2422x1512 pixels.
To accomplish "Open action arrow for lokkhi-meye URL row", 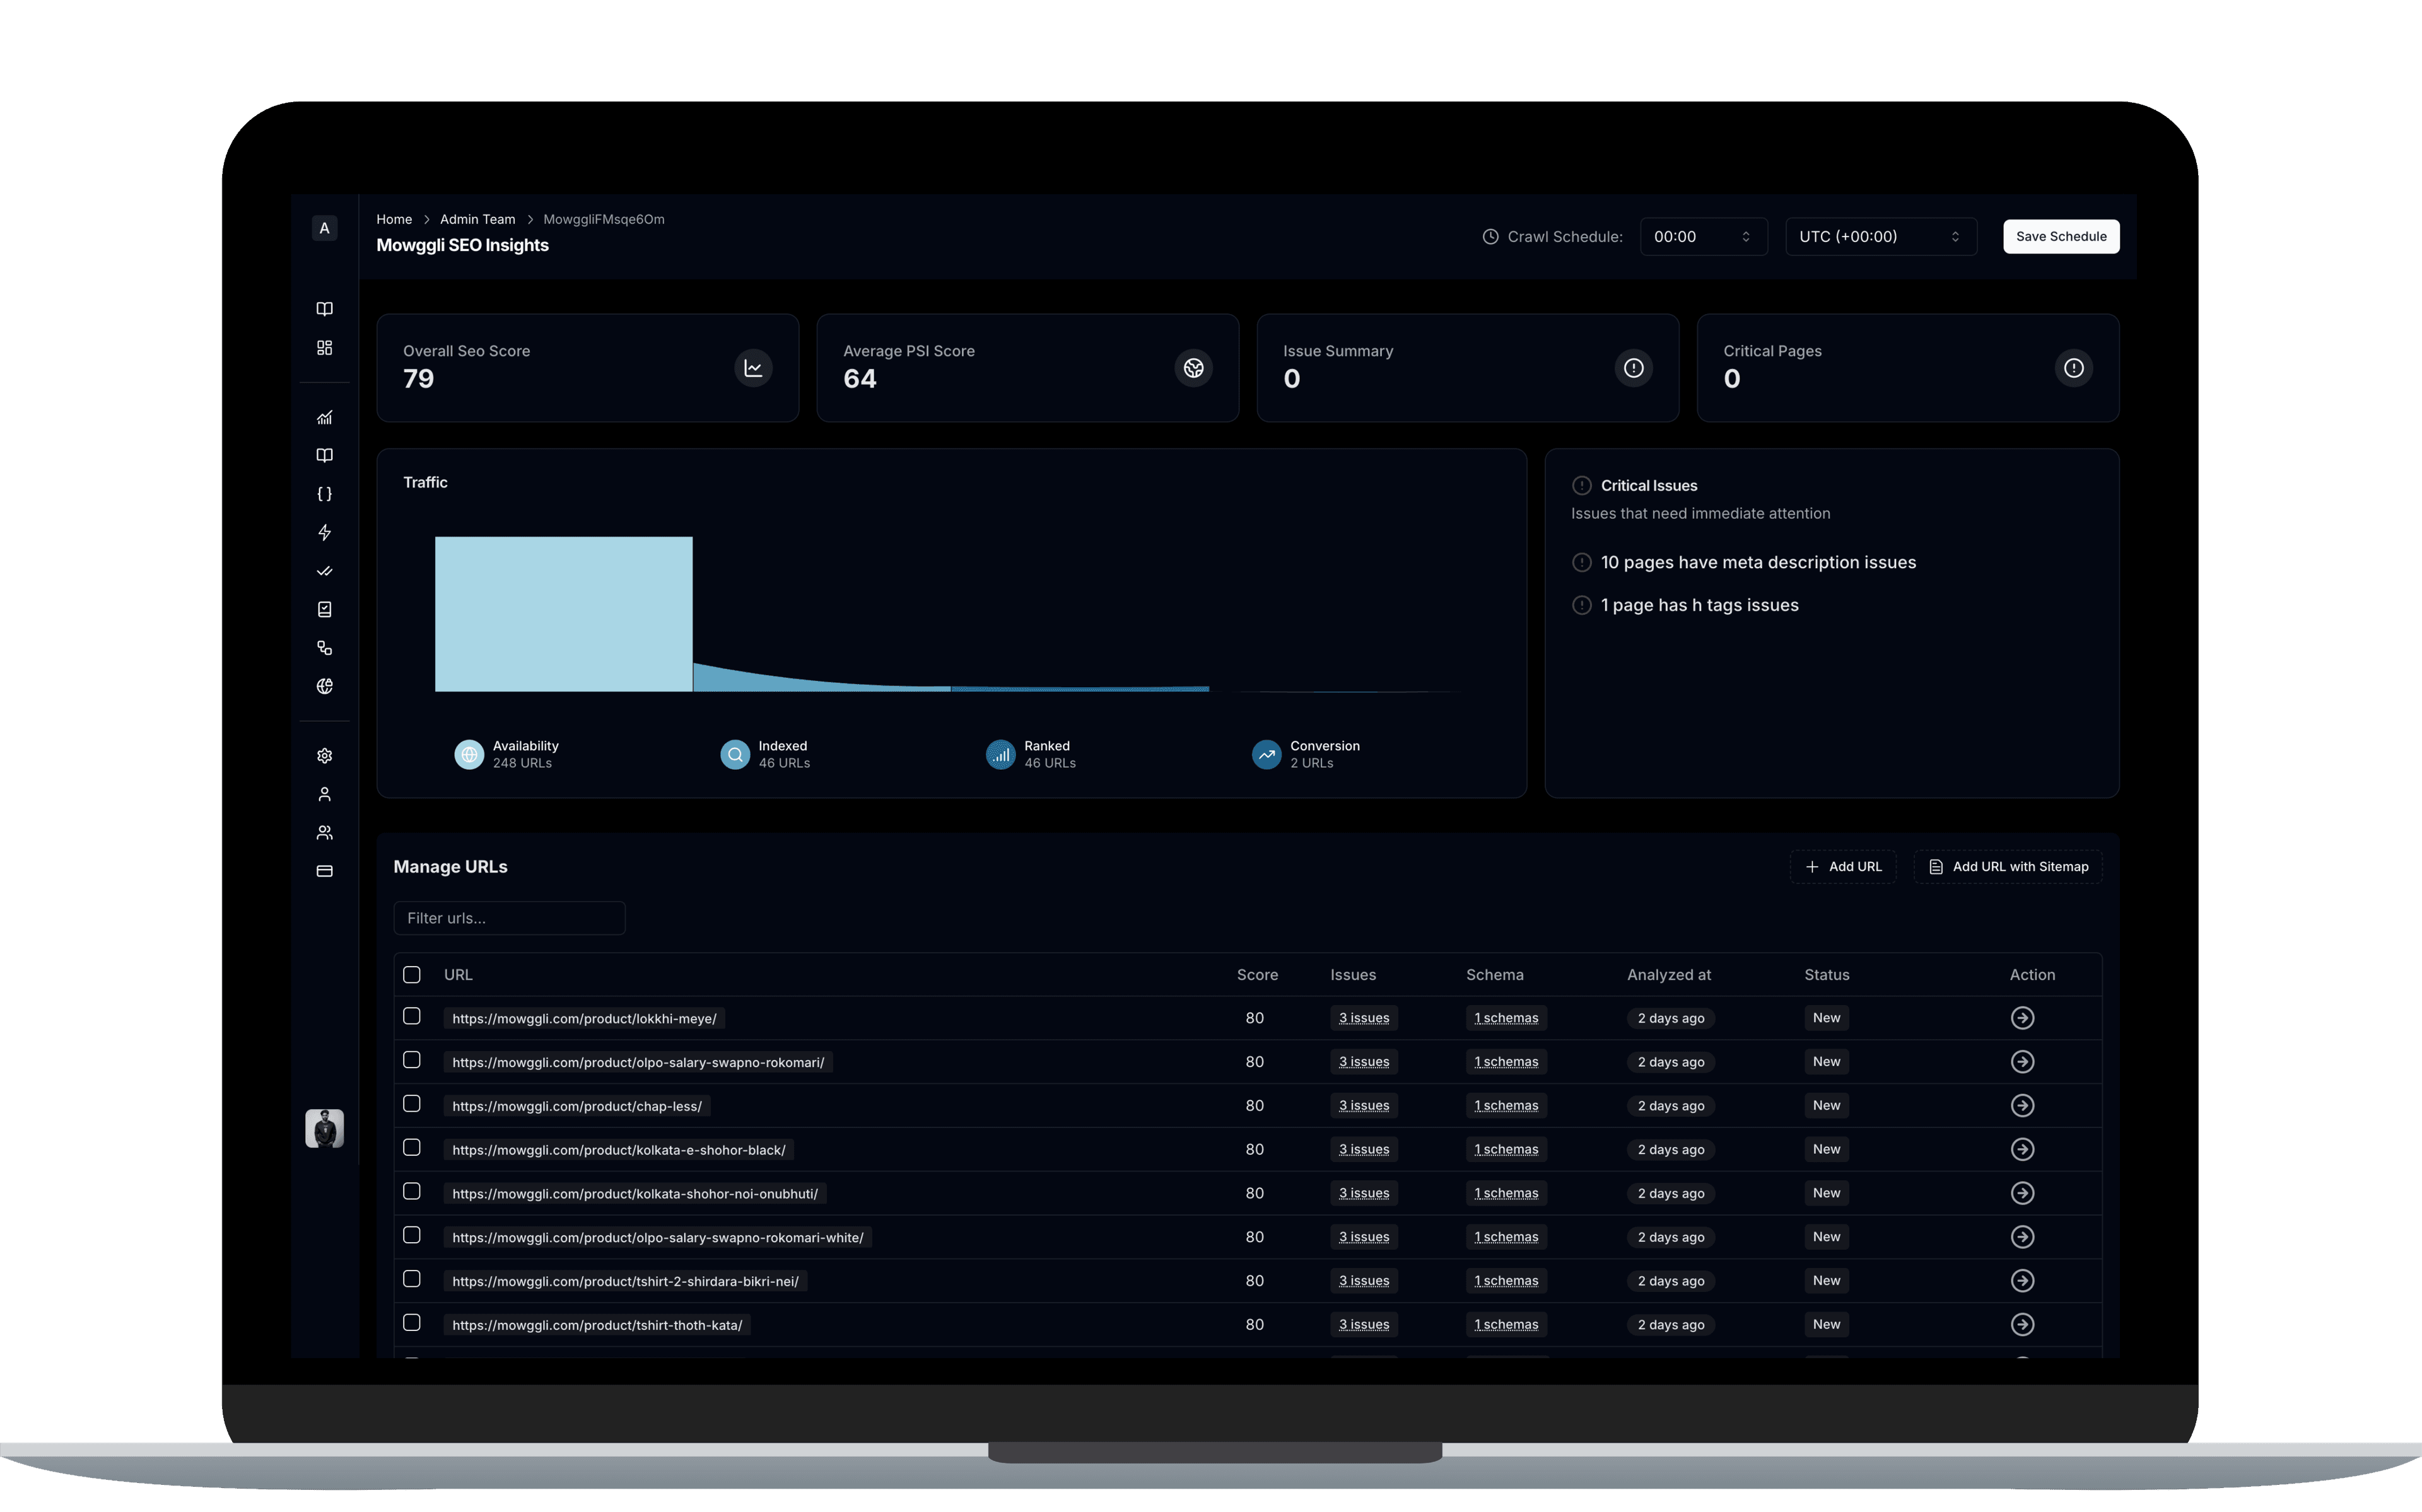I will click(2022, 1018).
